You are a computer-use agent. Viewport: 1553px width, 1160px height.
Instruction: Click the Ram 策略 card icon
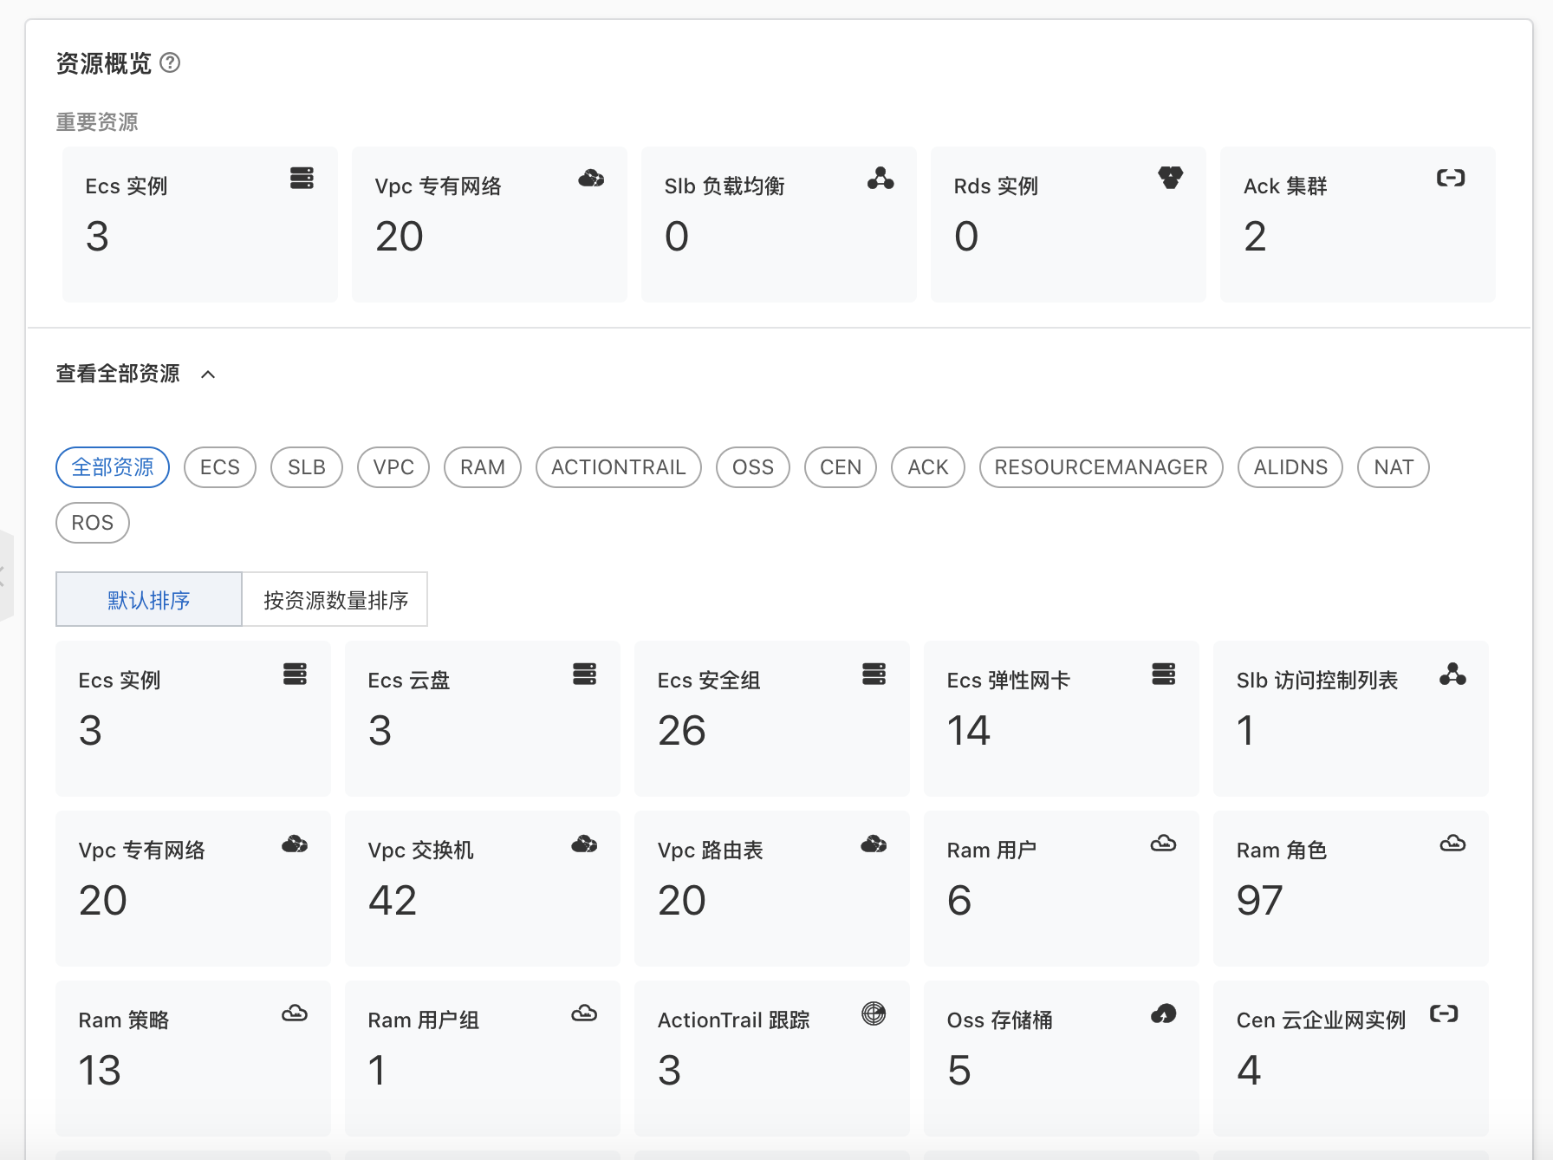tap(295, 1013)
